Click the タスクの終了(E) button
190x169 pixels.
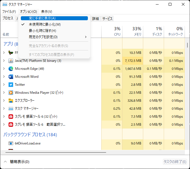click(175, 162)
